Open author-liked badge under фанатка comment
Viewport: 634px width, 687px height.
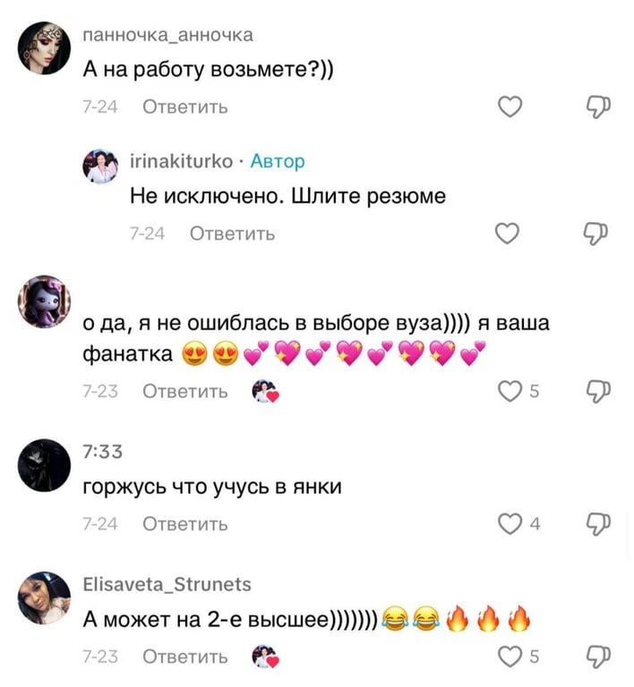pyautogui.click(x=265, y=391)
